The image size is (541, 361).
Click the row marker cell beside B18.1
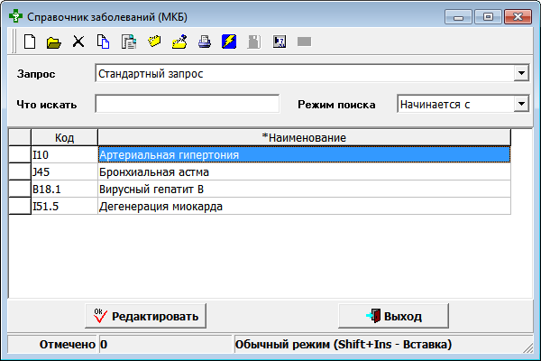coord(20,190)
